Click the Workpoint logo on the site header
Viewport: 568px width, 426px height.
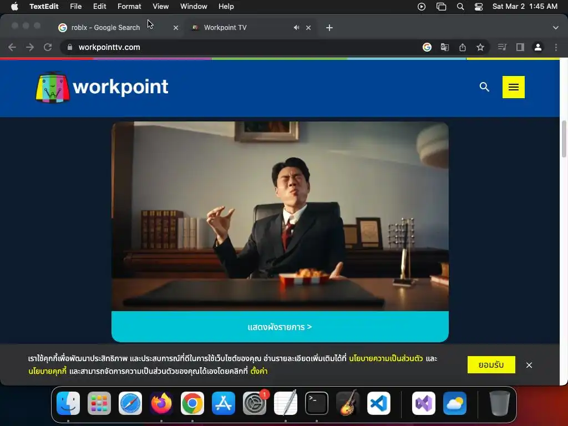pyautogui.click(x=102, y=87)
